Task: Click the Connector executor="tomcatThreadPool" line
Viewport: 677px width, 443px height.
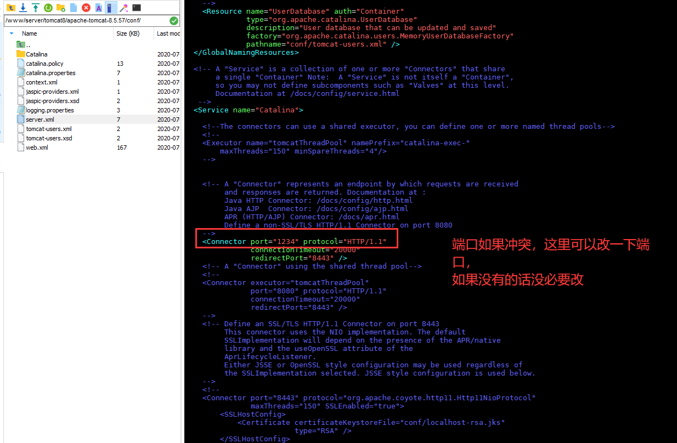Action: pyautogui.click(x=285, y=282)
